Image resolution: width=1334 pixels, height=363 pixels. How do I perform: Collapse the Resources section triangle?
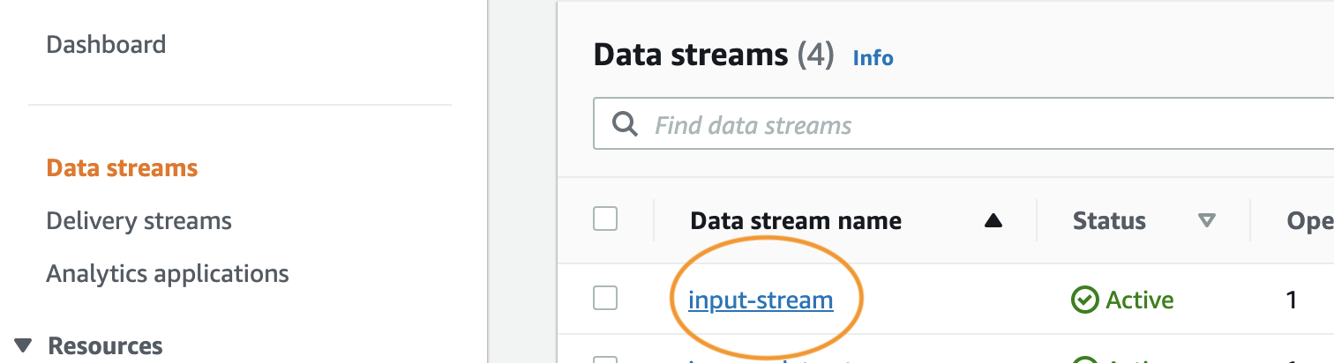coord(23,345)
